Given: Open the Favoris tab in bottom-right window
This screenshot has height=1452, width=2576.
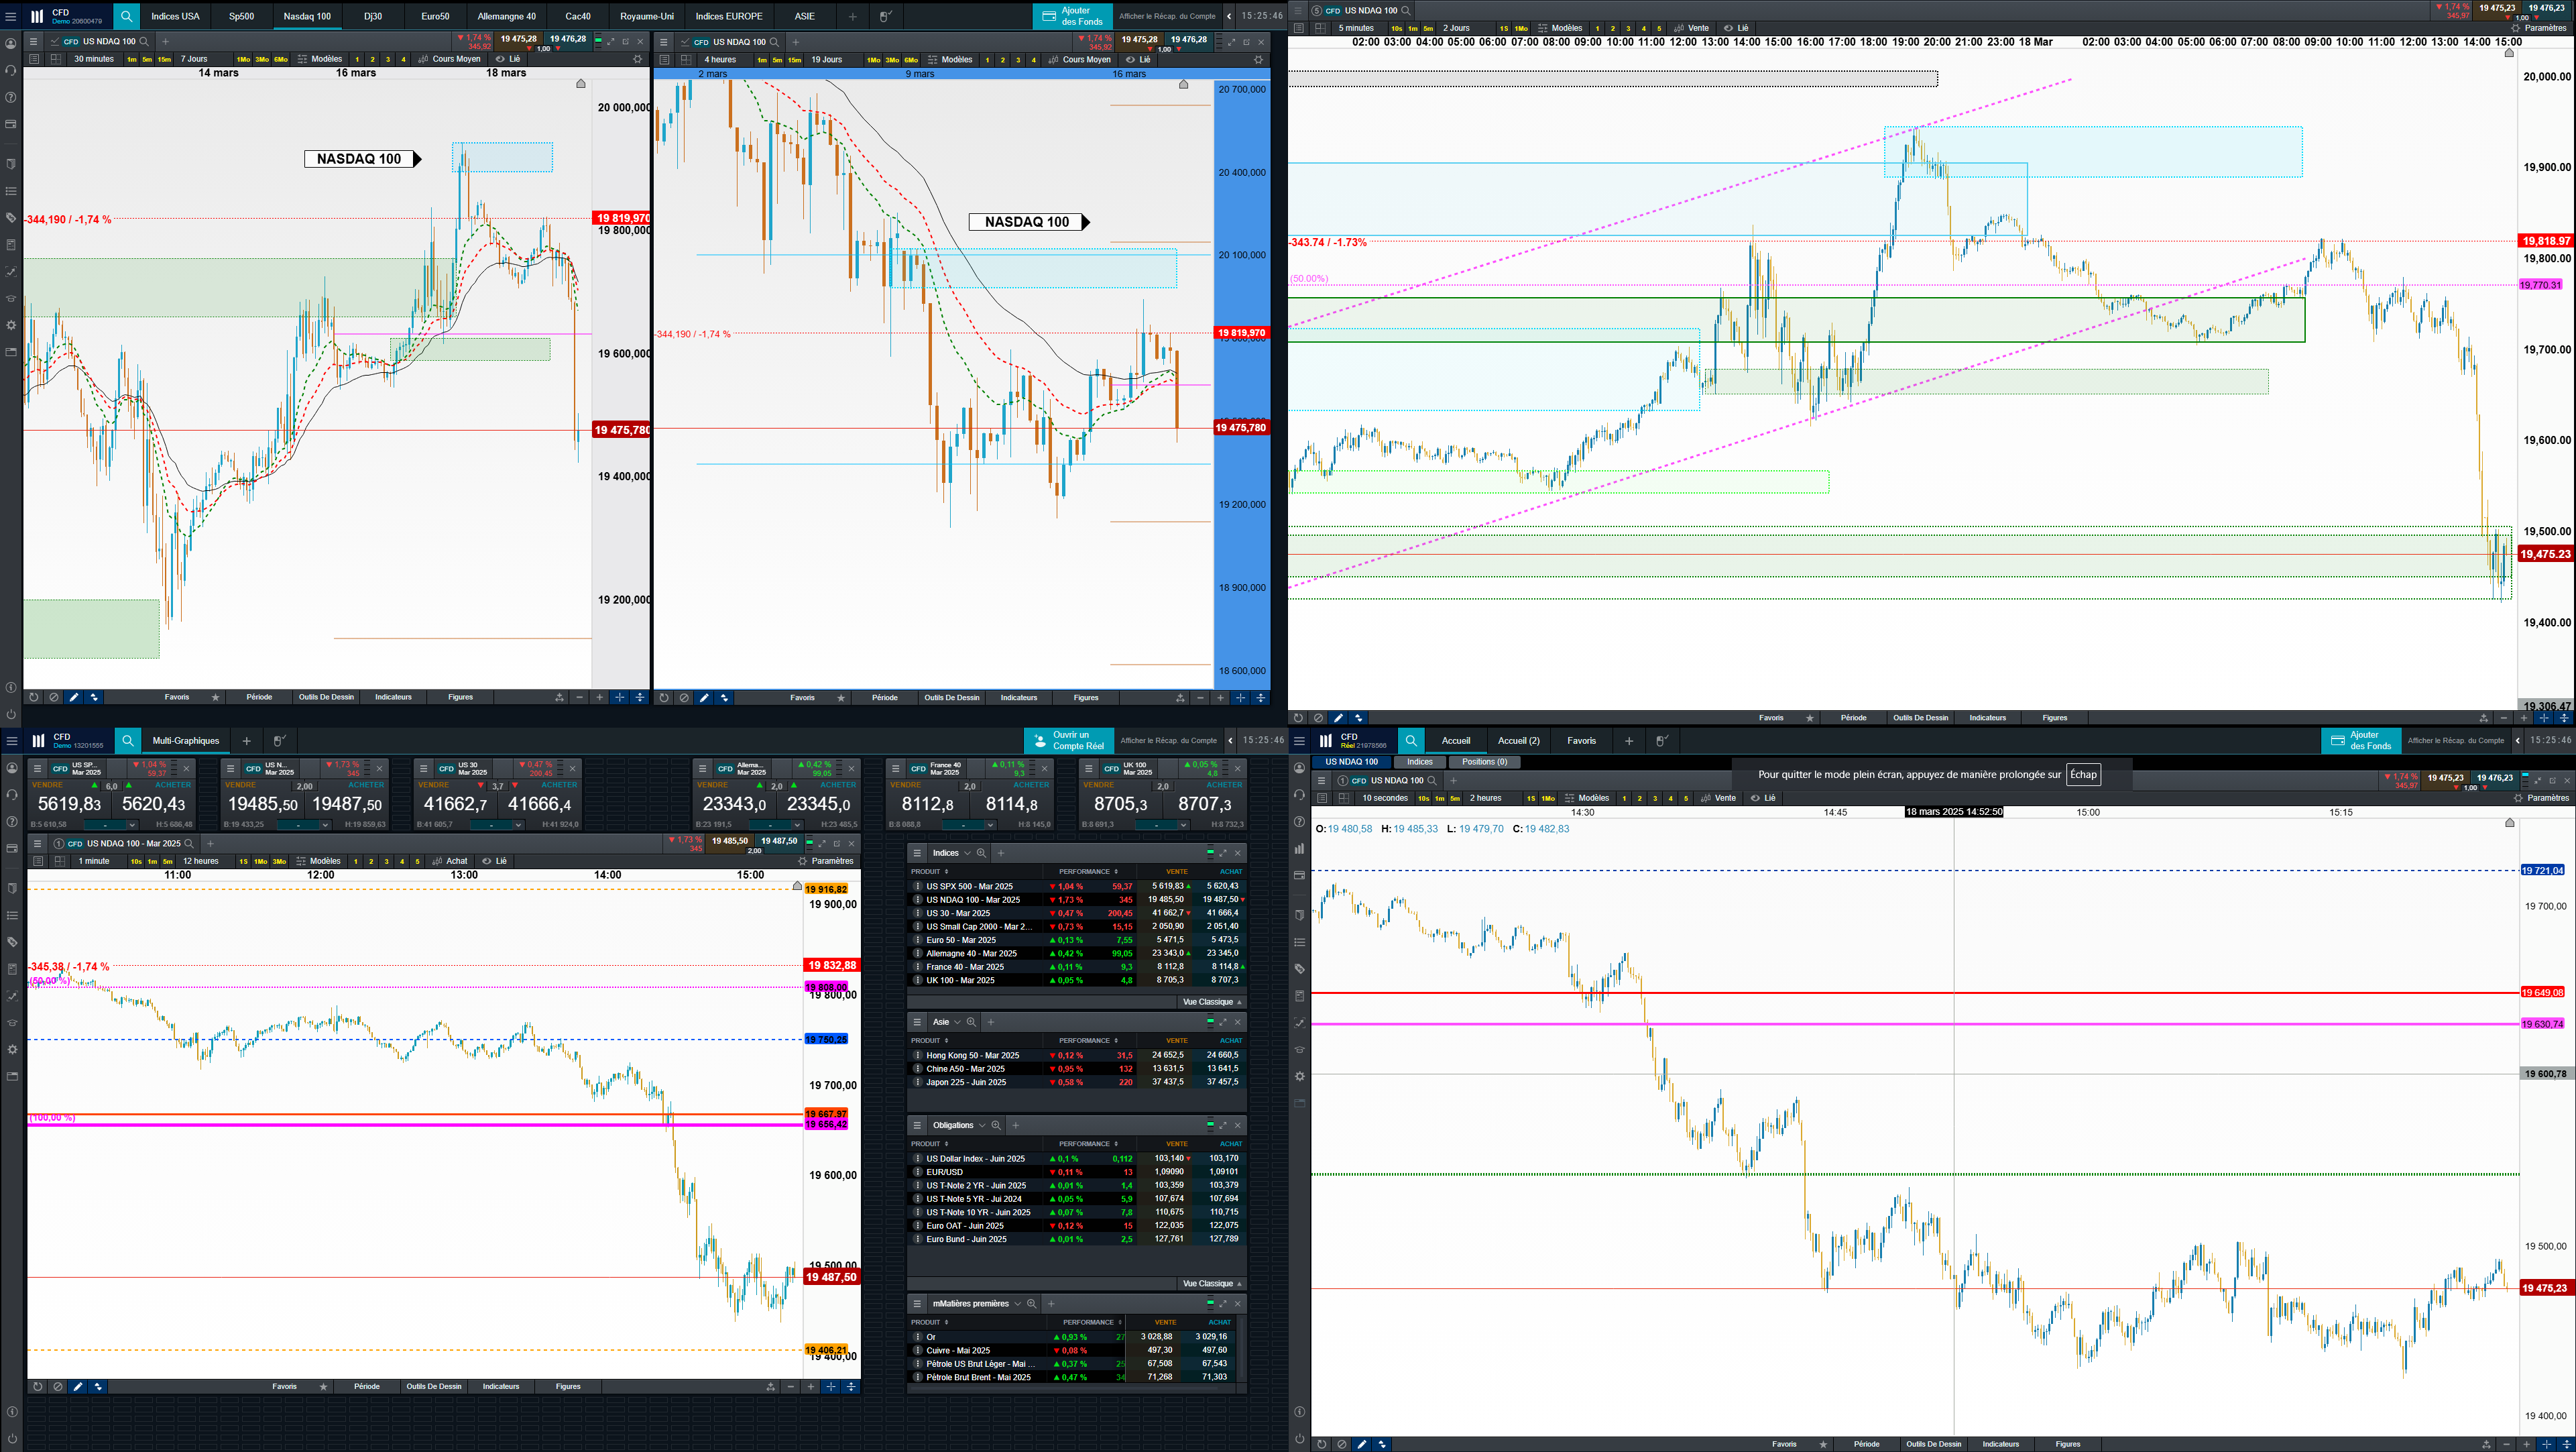Looking at the screenshot, I should [1581, 741].
